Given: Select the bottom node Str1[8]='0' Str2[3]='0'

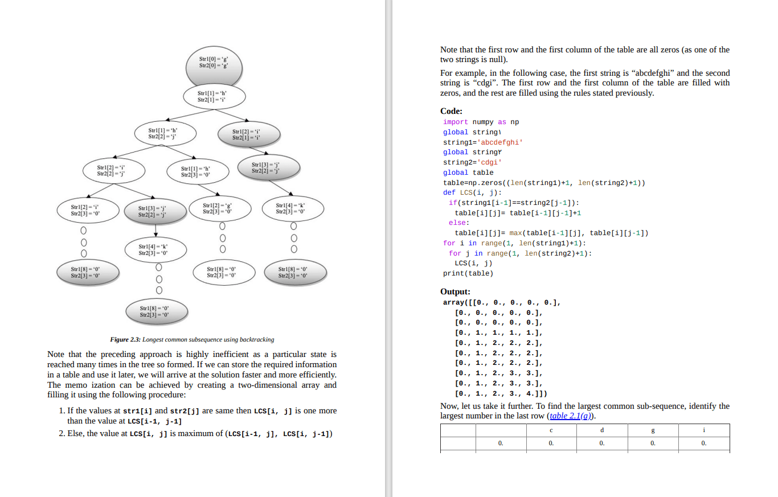Looking at the screenshot, I should (156, 311).
